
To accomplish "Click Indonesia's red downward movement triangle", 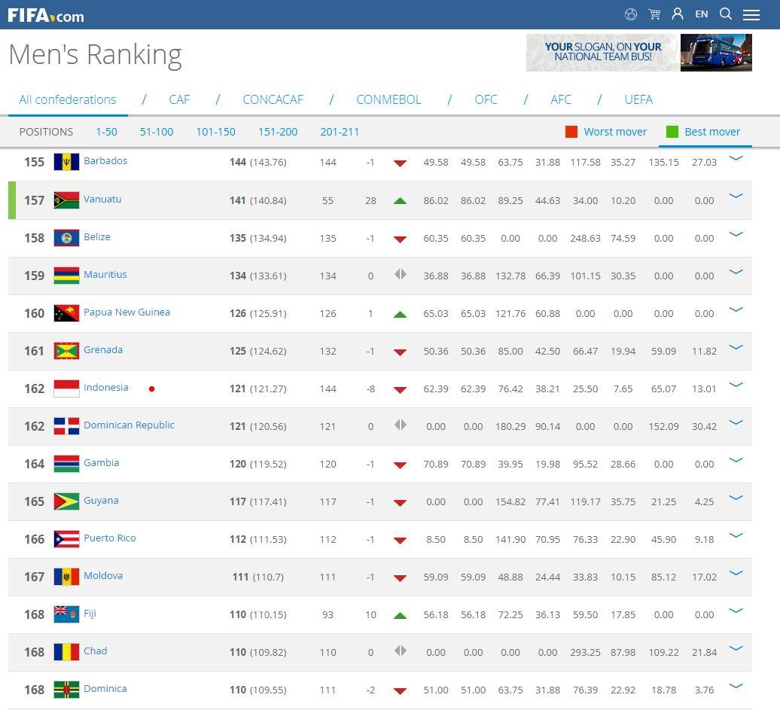I will (x=400, y=389).
